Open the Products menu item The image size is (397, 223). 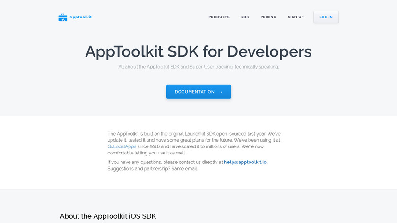tap(219, 17)
